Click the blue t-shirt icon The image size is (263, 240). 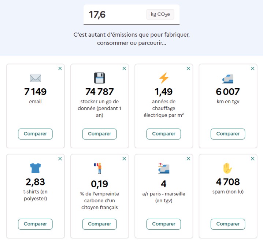[35, 168]
